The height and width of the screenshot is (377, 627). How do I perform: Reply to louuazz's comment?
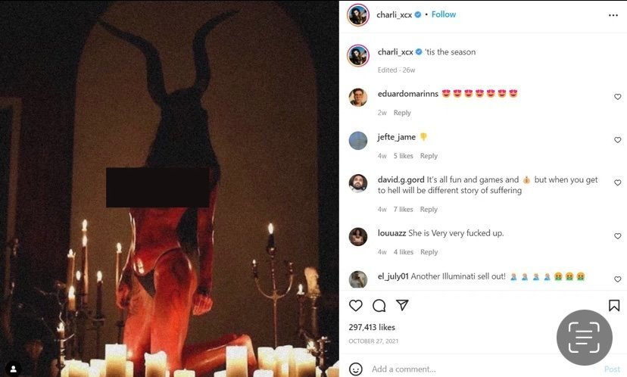[429, 252]
